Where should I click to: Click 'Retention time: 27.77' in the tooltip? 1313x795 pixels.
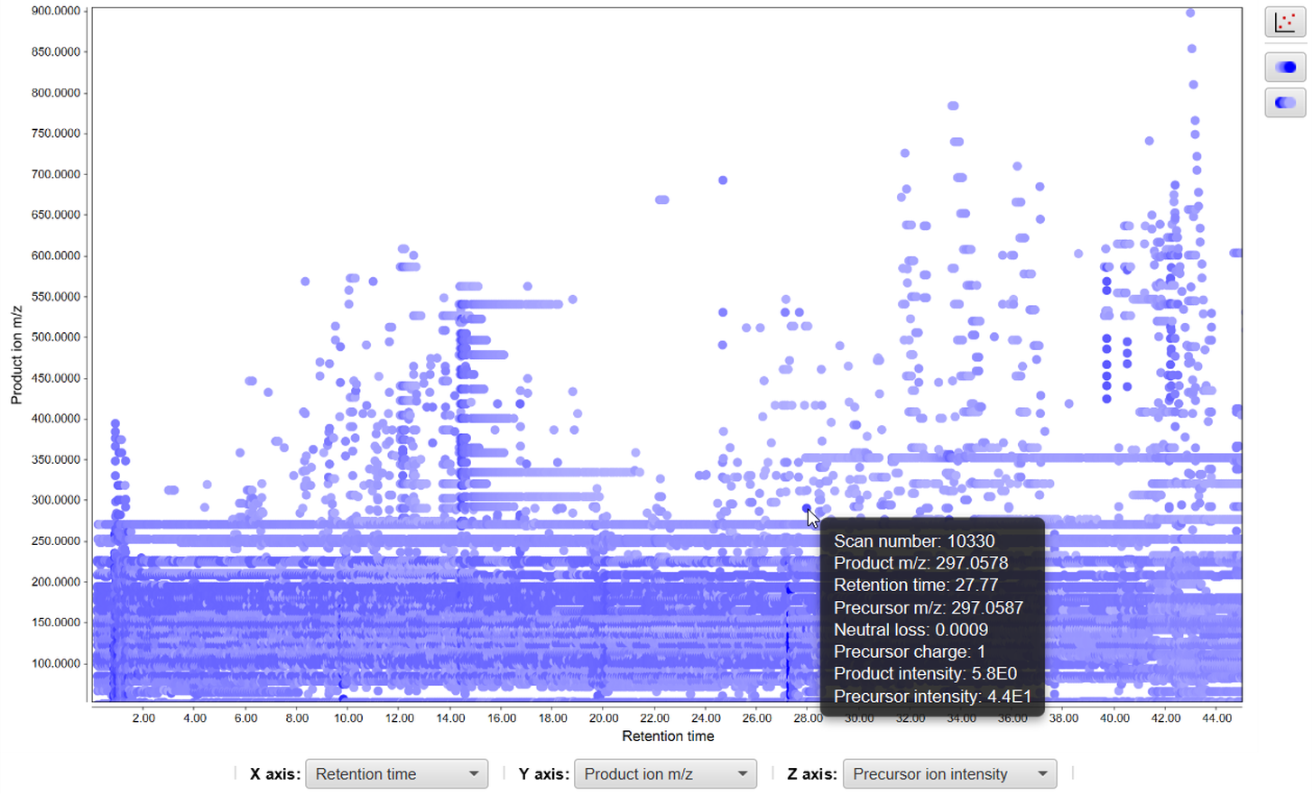[916, 585]
